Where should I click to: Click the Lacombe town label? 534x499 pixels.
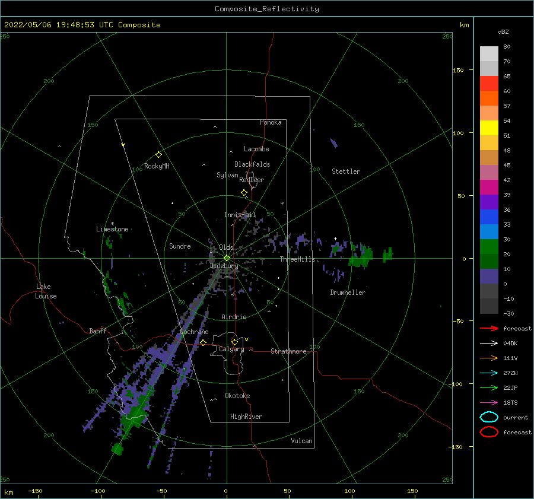coord(256,149)
